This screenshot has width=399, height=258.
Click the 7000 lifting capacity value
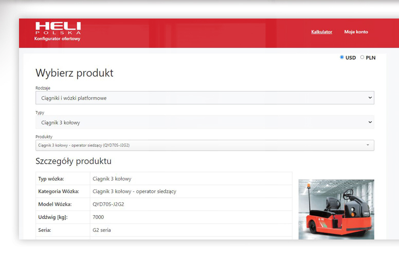(x=99, y=217)
